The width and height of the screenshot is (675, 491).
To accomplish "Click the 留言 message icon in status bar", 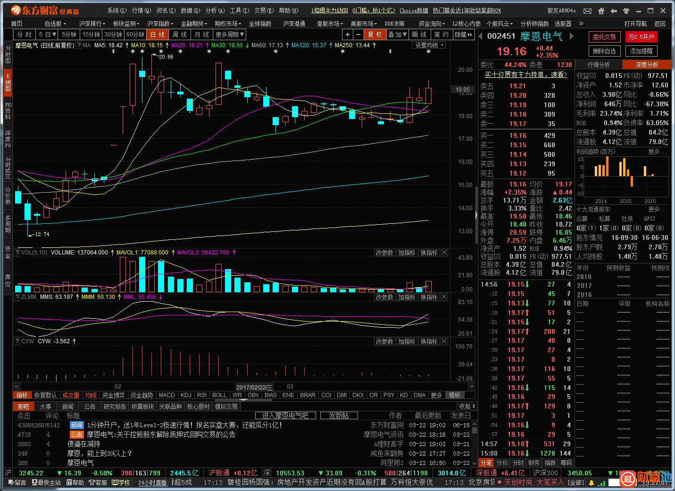I will tap(17, 483).
